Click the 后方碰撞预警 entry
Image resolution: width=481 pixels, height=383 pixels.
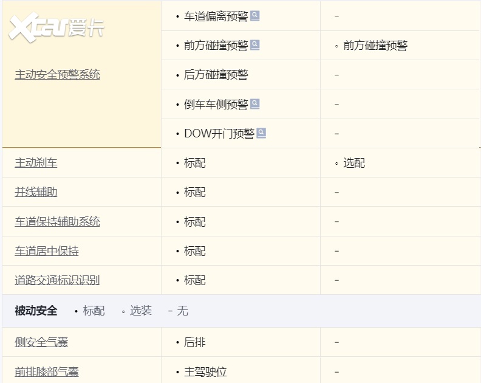(216, 75)
